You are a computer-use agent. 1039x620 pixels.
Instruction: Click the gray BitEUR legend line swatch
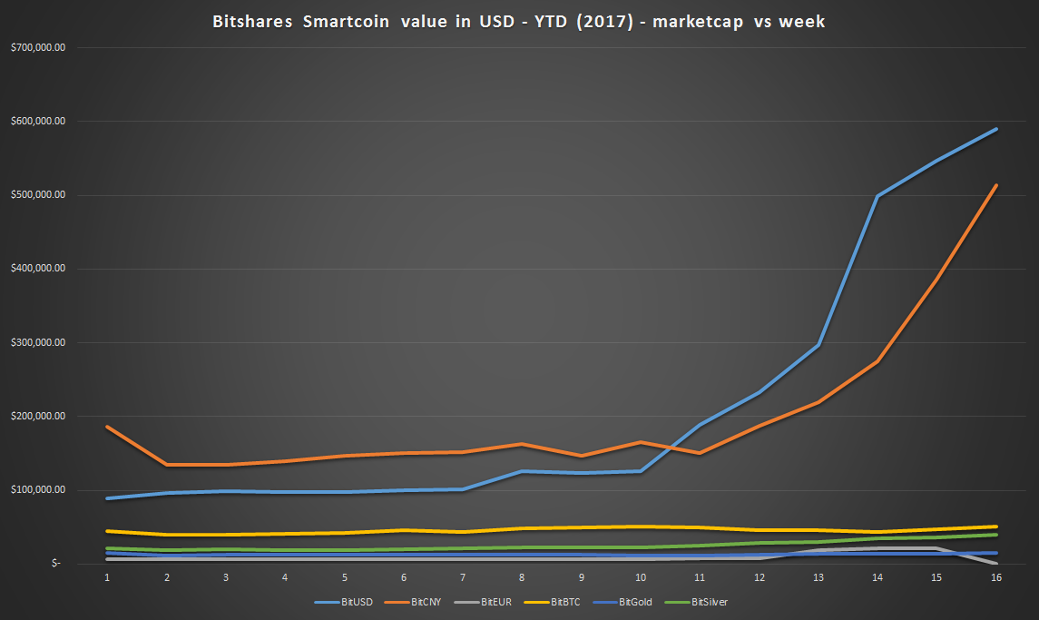[x=467, y=603]
